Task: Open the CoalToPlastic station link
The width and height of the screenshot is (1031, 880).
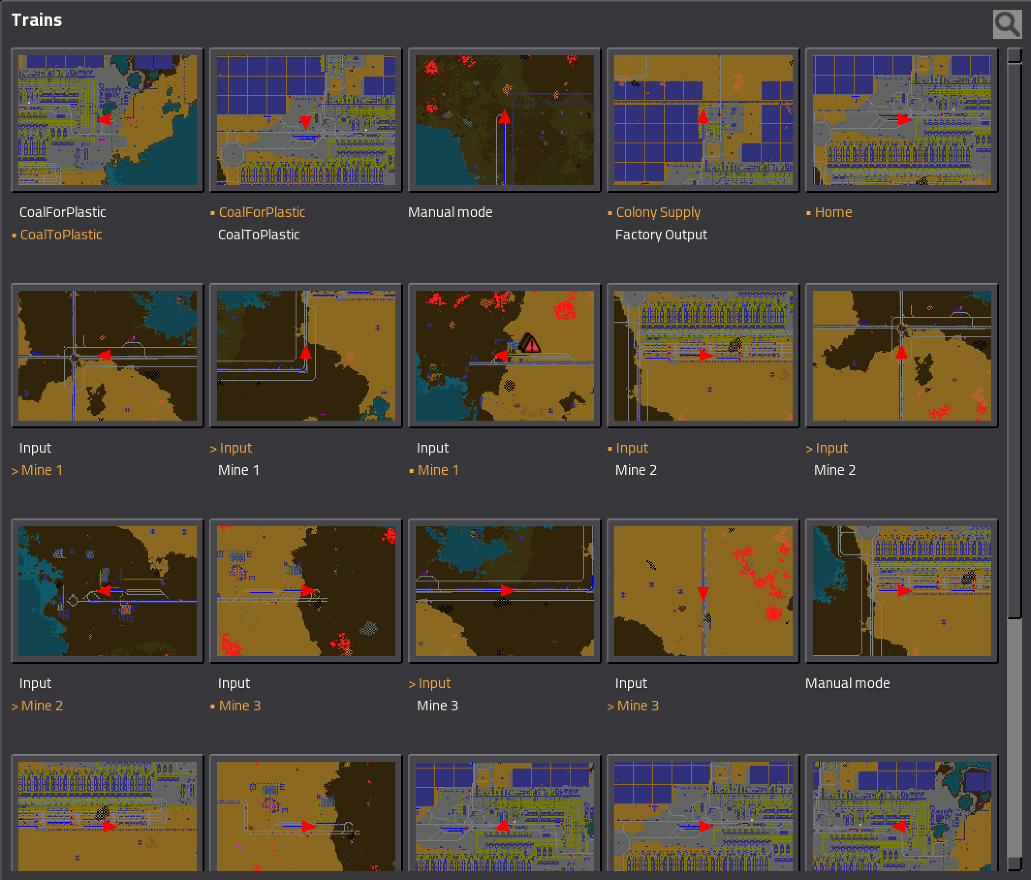Action: pos(61,235)
